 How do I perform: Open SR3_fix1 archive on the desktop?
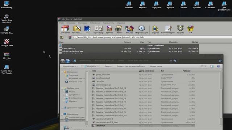coord(7,56)
